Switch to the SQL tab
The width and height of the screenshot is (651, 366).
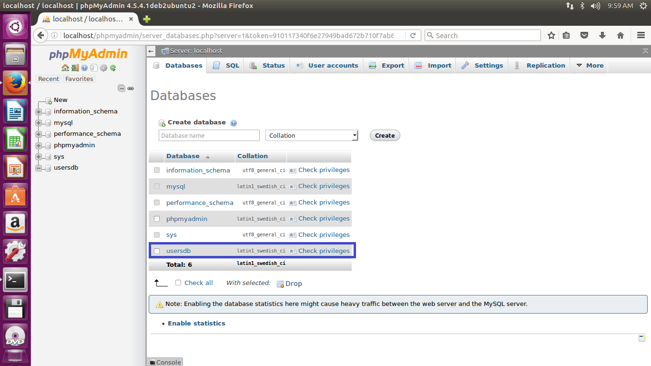coord(226,65)
